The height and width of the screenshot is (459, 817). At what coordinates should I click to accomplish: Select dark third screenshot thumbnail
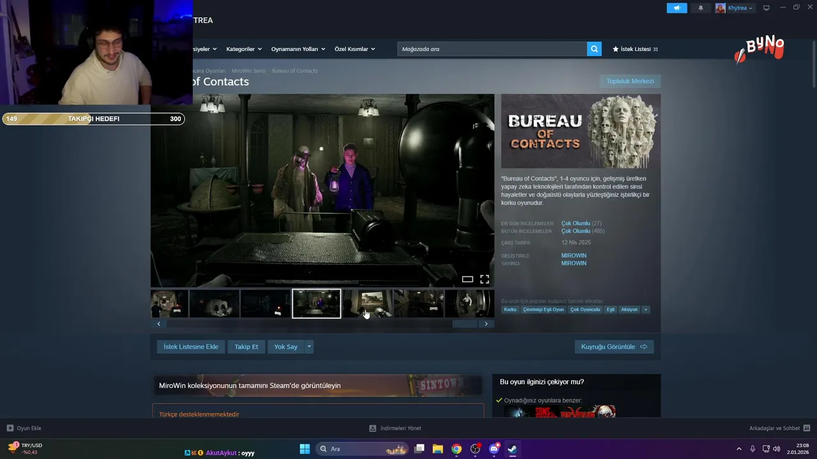click(266, 303)
